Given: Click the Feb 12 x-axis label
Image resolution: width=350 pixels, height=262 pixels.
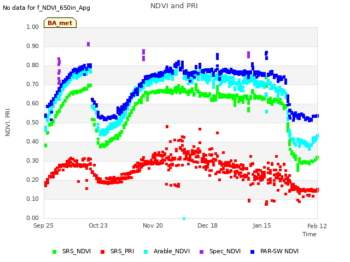Looking at the screenshot, I should click(317, 226).
